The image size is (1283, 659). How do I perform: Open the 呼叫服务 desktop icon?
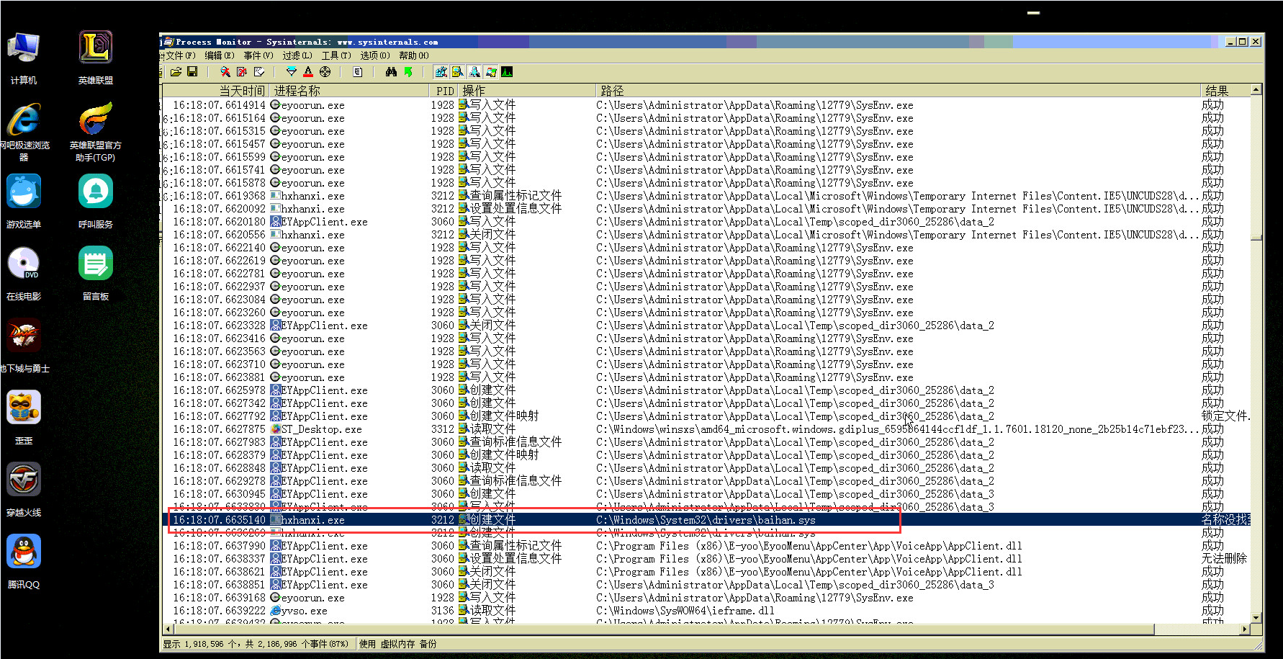click(x=96, y=203)
